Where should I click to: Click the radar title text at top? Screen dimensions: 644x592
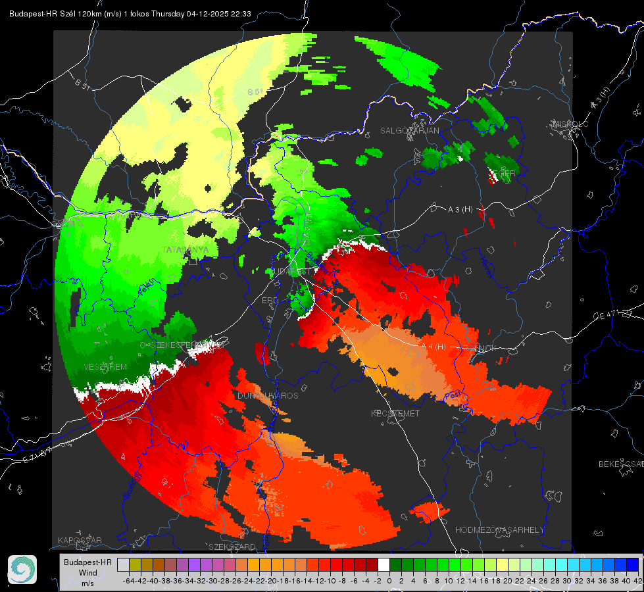click(130, 14)
